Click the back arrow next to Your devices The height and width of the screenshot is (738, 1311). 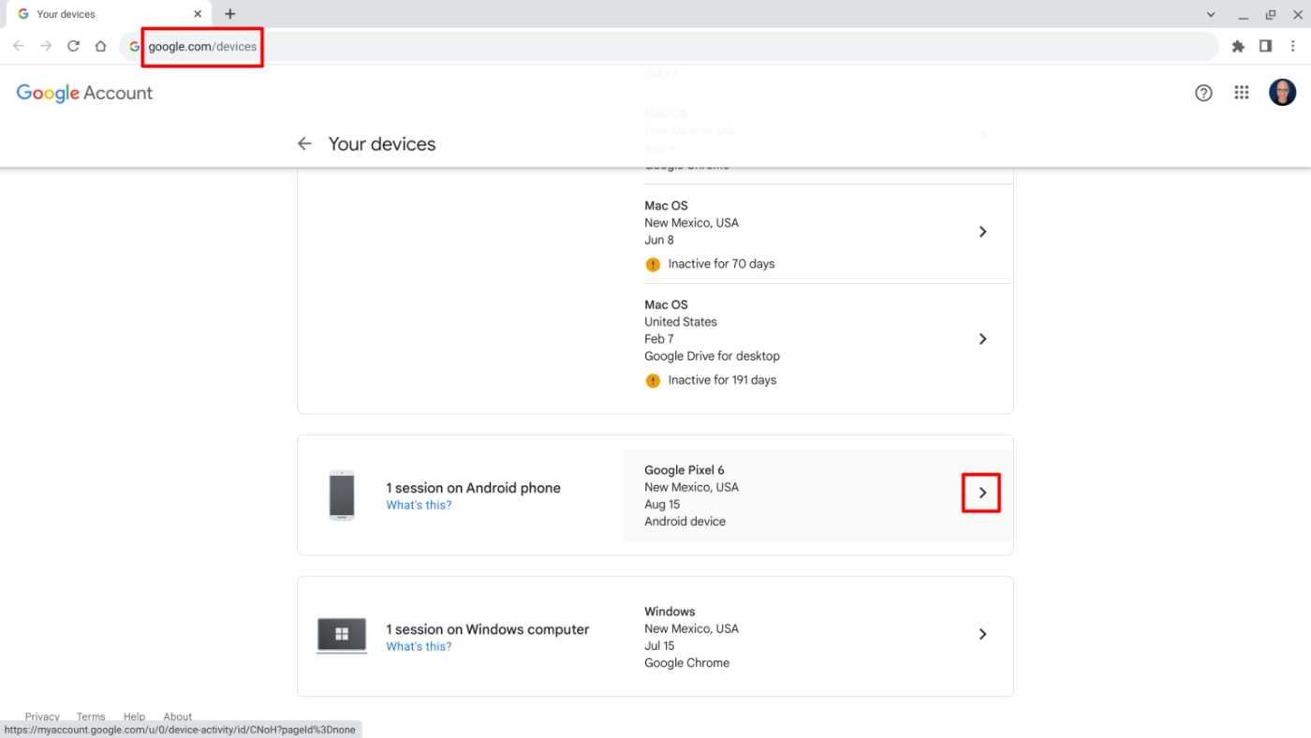point(304,143)
